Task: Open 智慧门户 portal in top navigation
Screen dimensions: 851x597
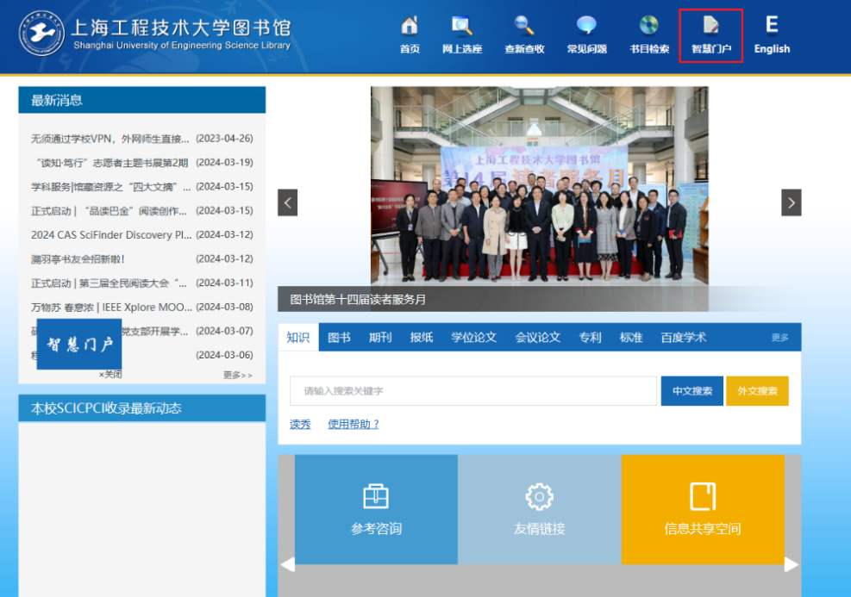Action: 710,35
